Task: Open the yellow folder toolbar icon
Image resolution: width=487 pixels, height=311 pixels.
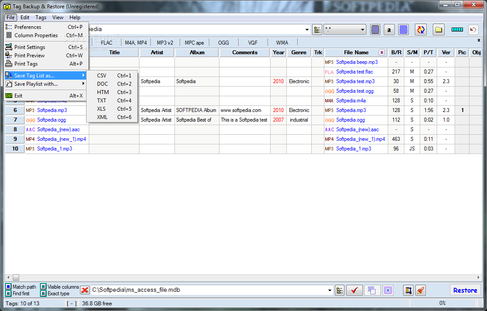Action: (x=438, y=30)
